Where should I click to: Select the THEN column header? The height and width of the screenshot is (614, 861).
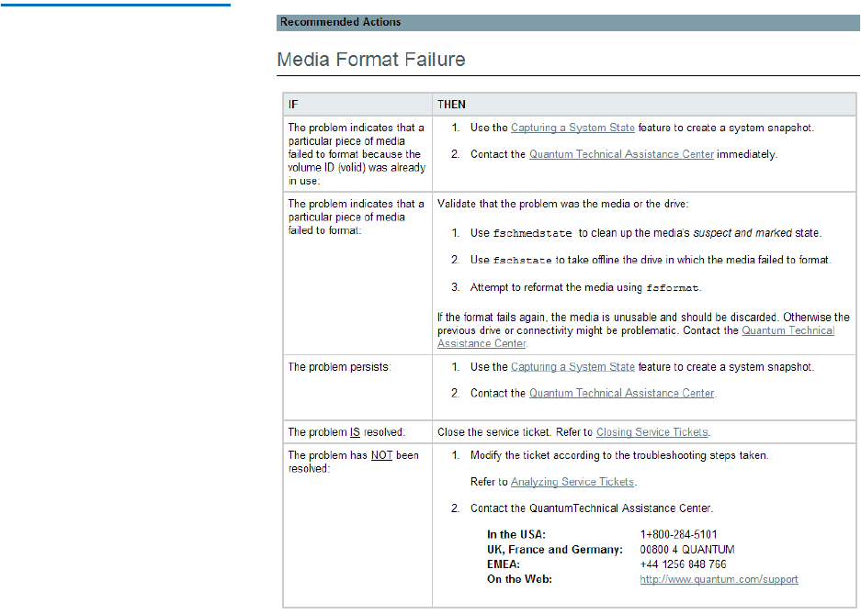[x=451, y=105]
